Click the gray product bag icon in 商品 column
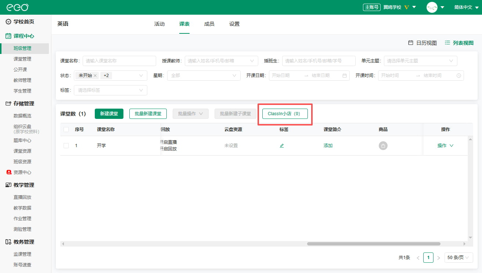 pos(383,146)
